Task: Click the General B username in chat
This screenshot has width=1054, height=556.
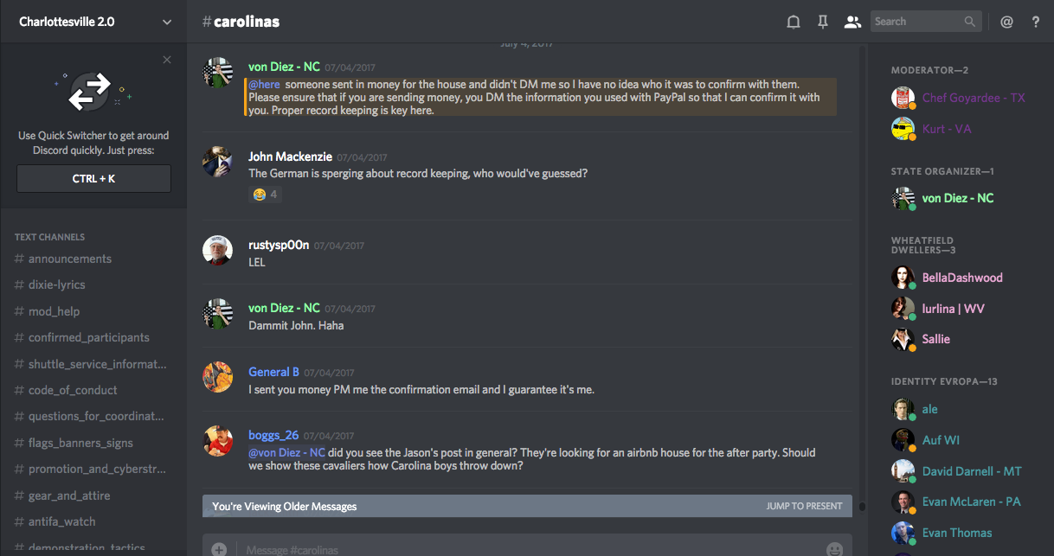Action: pyautogui.click(x=273, y=372)
